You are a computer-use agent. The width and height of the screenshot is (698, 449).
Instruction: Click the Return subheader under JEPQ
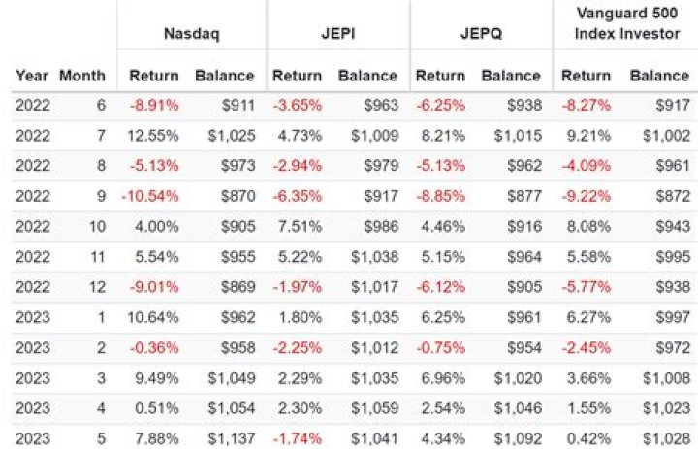click(x=439, y=76)
